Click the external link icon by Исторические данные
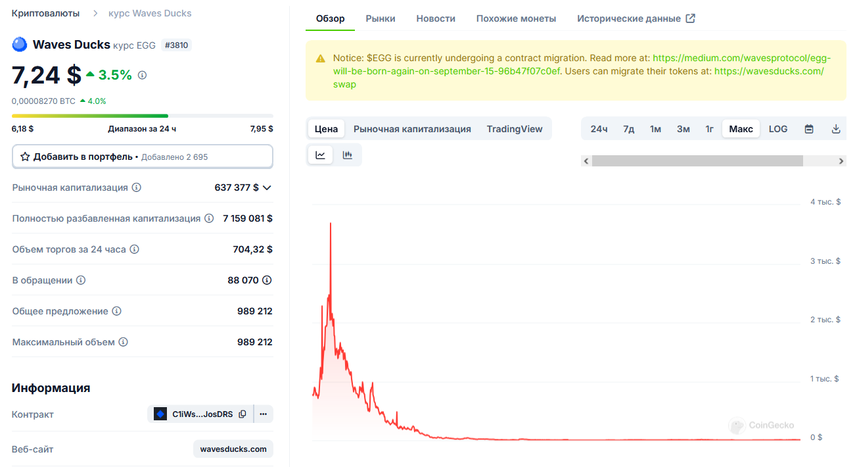Viewport: 857px width, 467px height. tap(690, 18)
